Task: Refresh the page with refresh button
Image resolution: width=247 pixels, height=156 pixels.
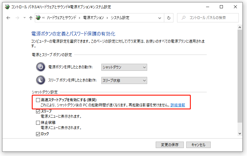Action: [169, 18]
